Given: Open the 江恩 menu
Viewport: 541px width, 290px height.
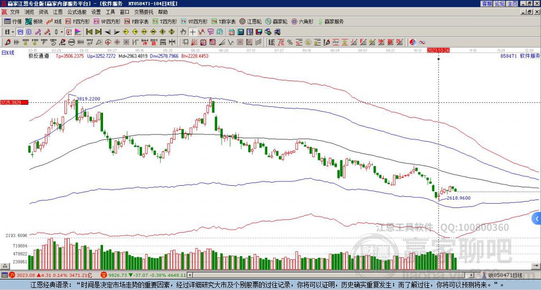Looking at the screenshot, I should 58,12.
